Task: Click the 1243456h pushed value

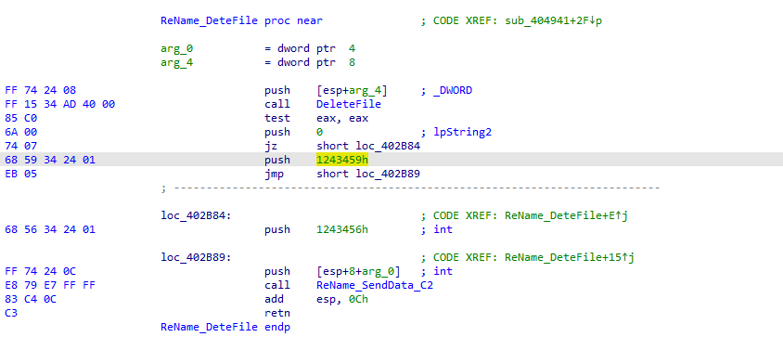Action: [x=342, y=229]
